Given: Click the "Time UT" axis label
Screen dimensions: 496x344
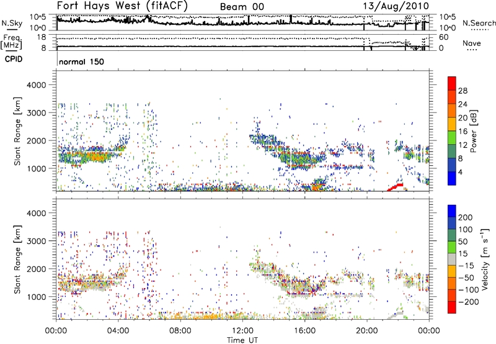Looking at the screenshot, I should click(x=242, y=340).
